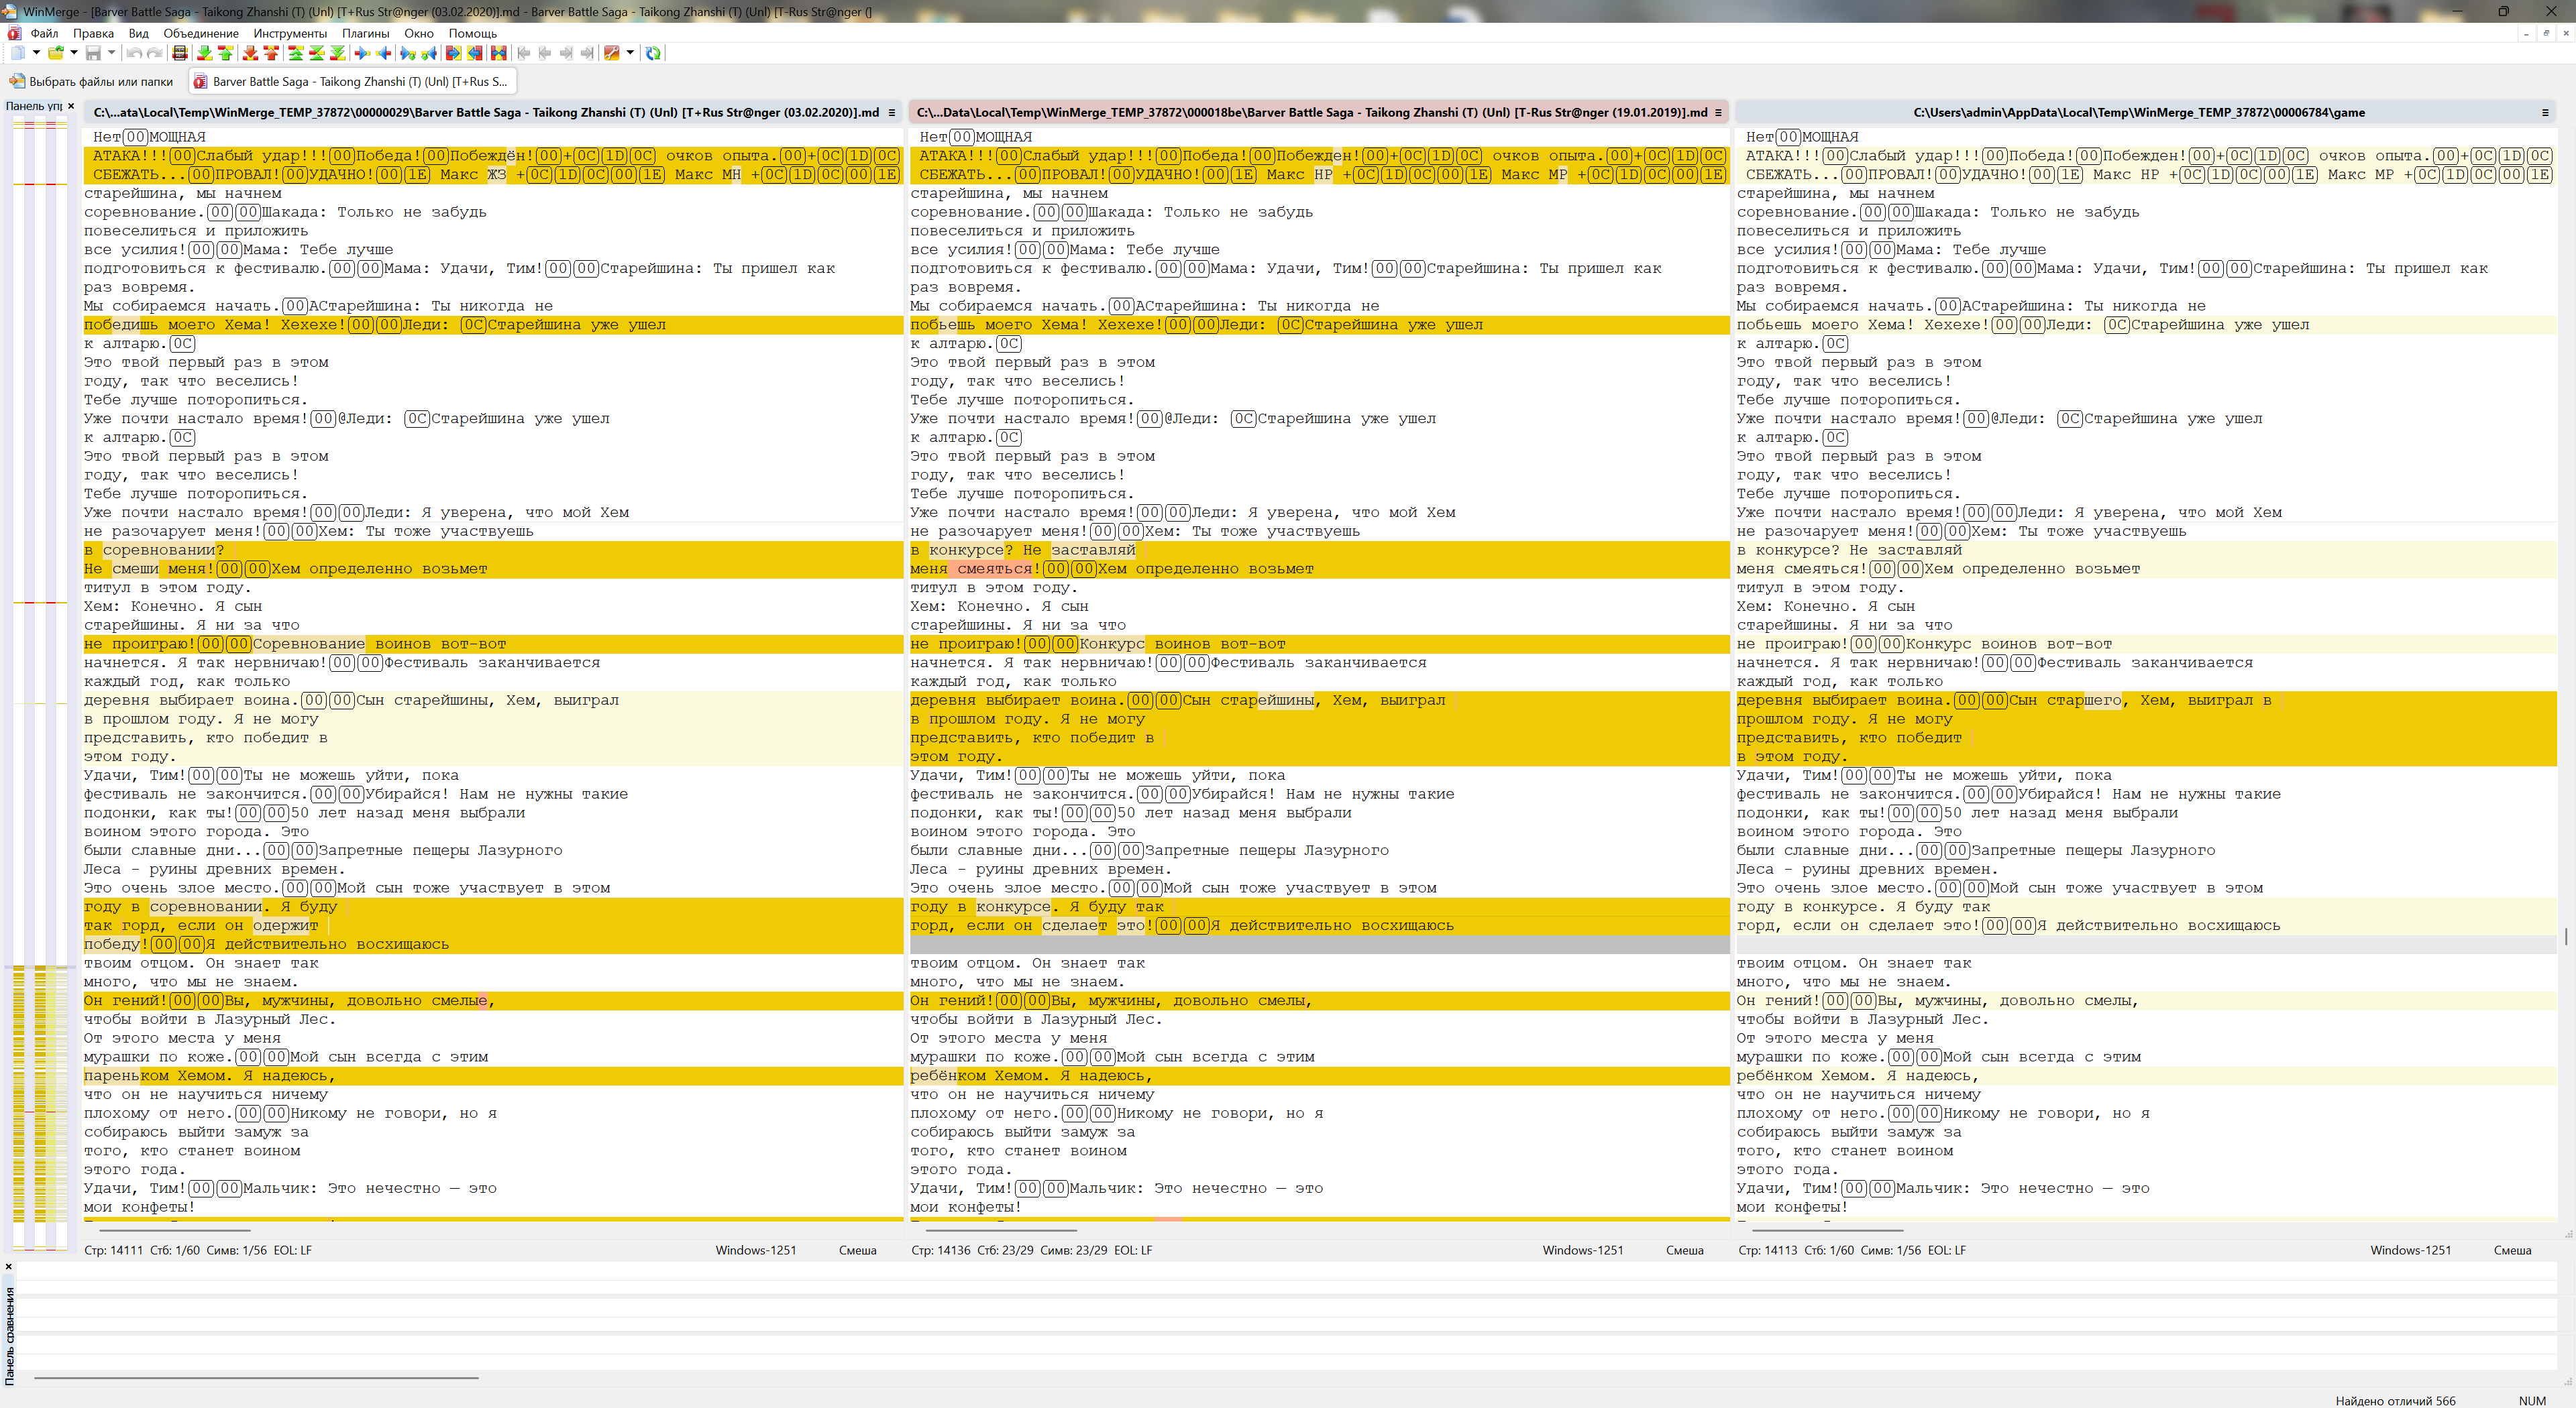Expand the New document dropdown arrow

(37, 53)
